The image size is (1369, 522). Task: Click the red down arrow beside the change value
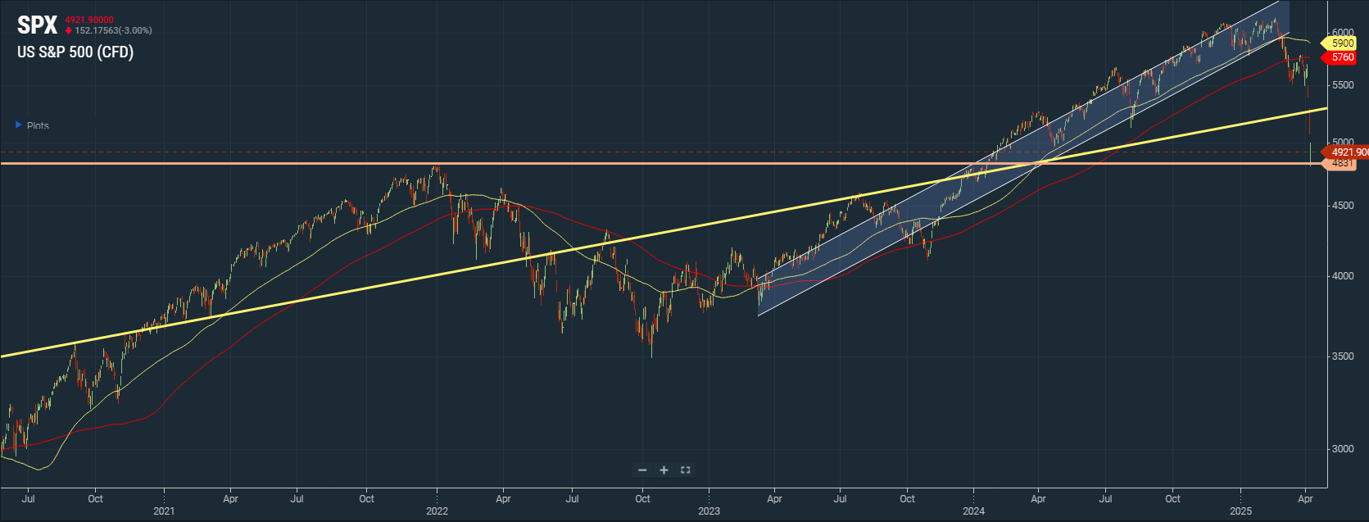pos(69,31)
